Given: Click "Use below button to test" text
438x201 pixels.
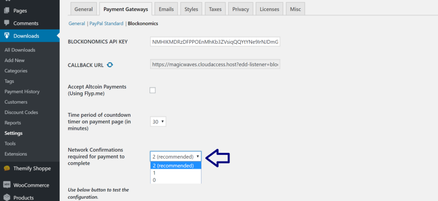Looking at the screenshot, I should [x=99, y=193].
